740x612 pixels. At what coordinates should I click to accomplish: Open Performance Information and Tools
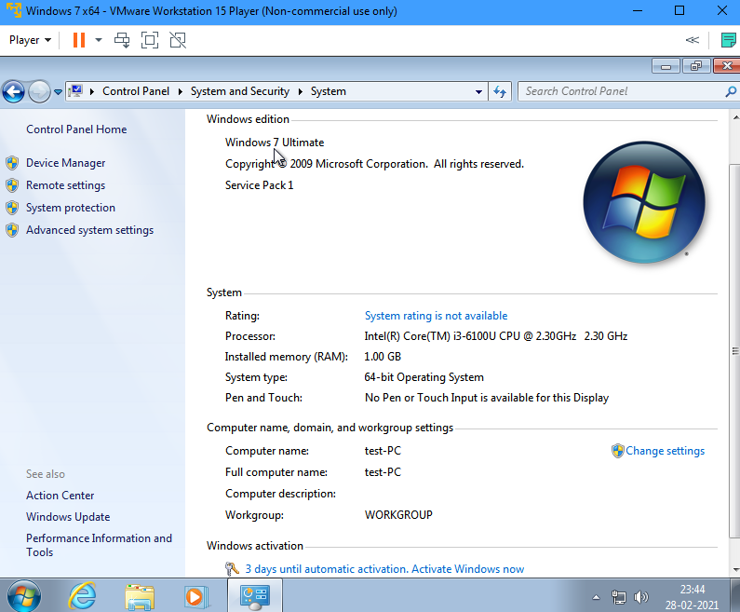point(99,545)
